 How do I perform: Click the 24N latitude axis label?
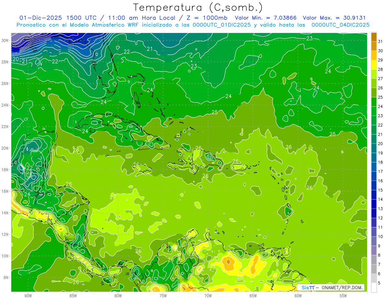click(x=5, y=105)
